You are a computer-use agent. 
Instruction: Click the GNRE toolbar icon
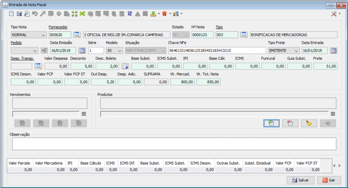[x=130, y=14]
